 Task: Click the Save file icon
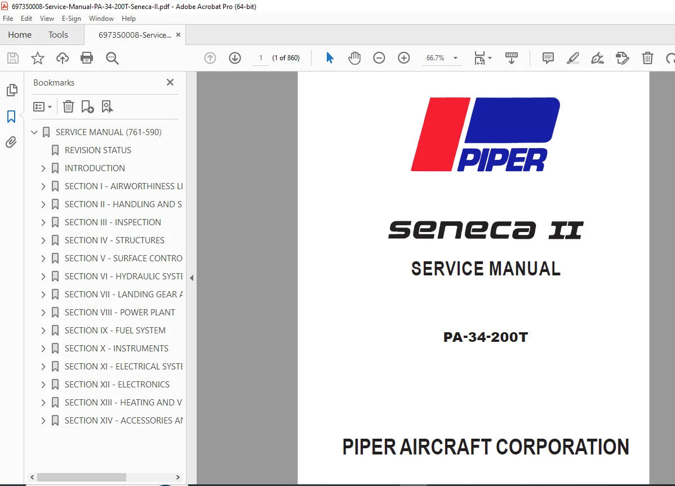[x=13, y=58]
